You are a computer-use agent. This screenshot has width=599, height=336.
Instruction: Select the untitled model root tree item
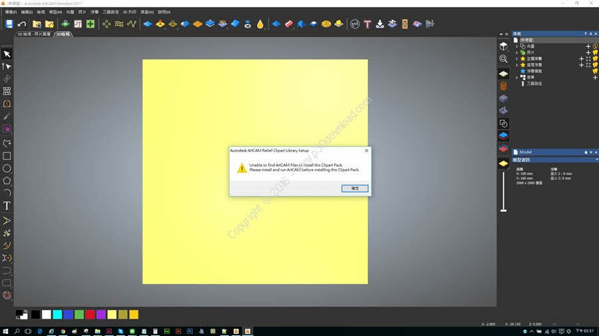pyautogui.click(x=526, y=40)
